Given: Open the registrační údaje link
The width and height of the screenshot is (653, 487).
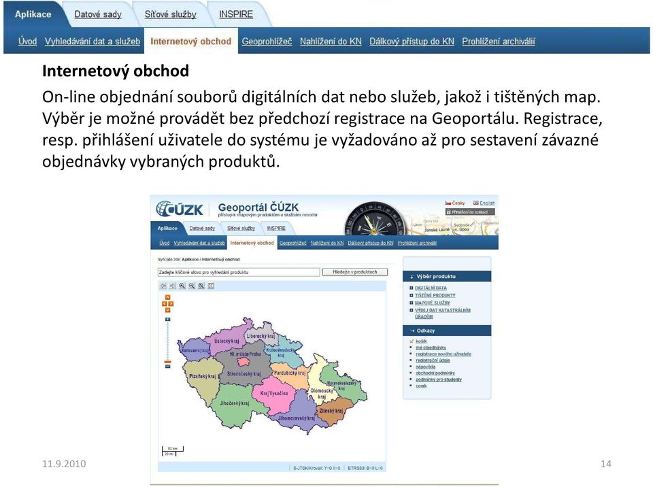Looking at the screenshot, I should [433, 360].
